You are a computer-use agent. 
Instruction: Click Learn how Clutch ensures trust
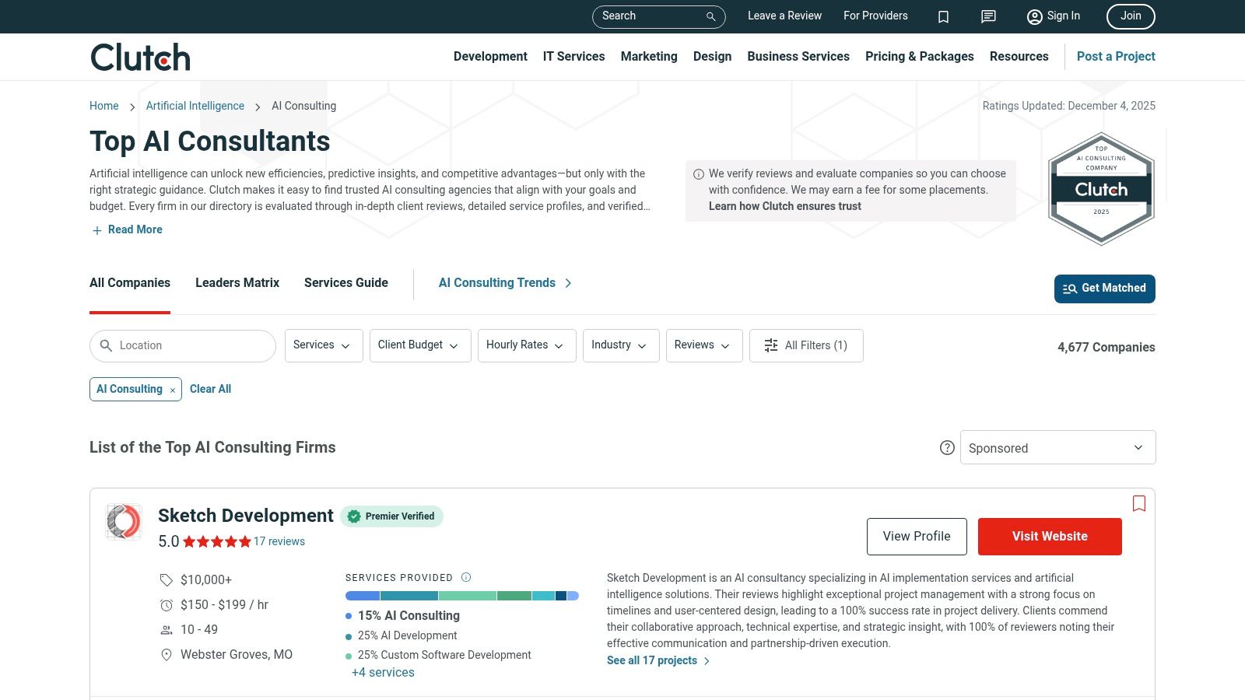785,206
